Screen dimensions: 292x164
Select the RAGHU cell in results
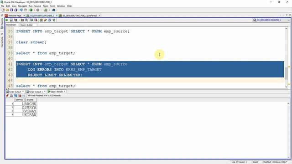31,104
